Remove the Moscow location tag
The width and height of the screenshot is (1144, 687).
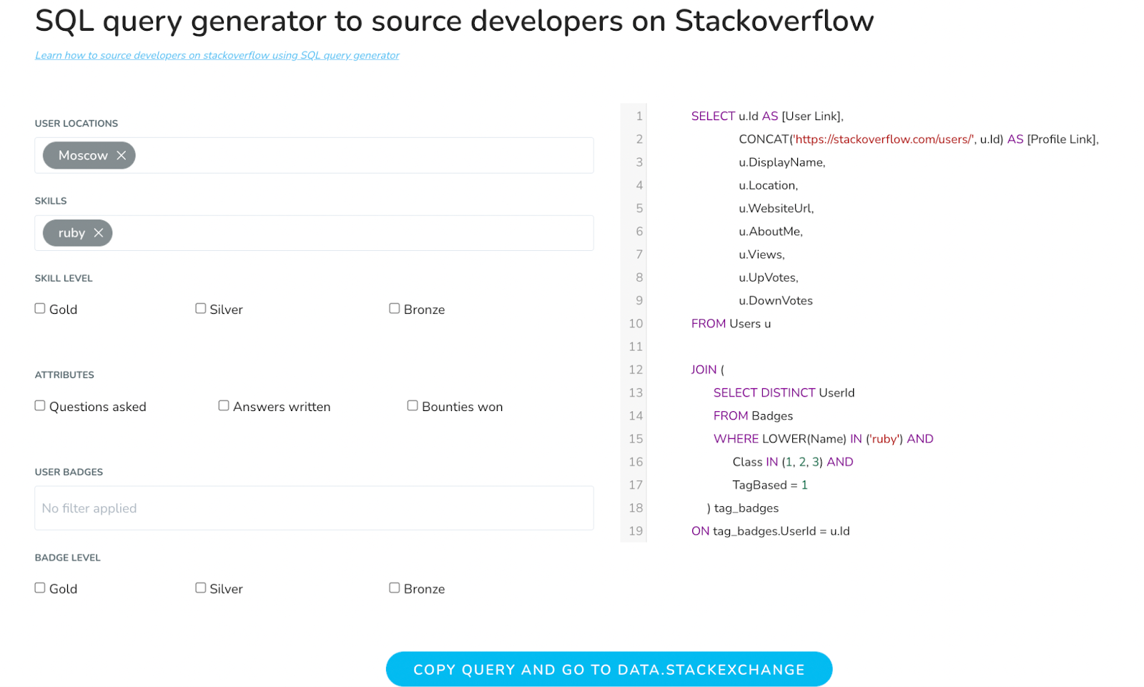(x=122, y=155)
